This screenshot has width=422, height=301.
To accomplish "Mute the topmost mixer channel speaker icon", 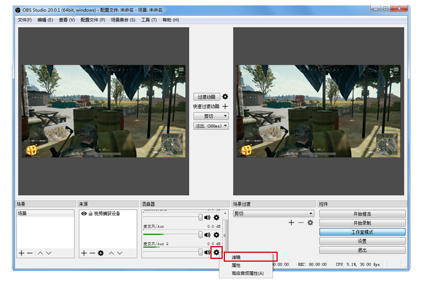I will tap(207, 217).
